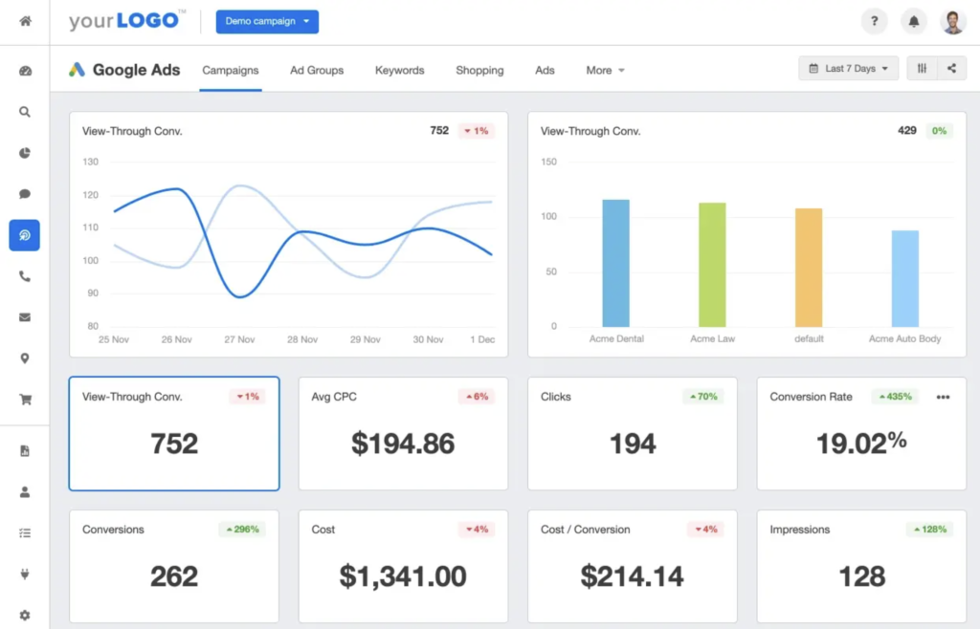
Task: Open the location pin sidebar icon
Action: 25,358
